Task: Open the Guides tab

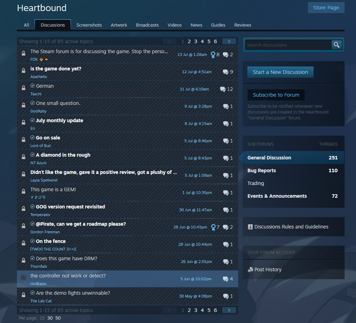Action: (218, 25)
